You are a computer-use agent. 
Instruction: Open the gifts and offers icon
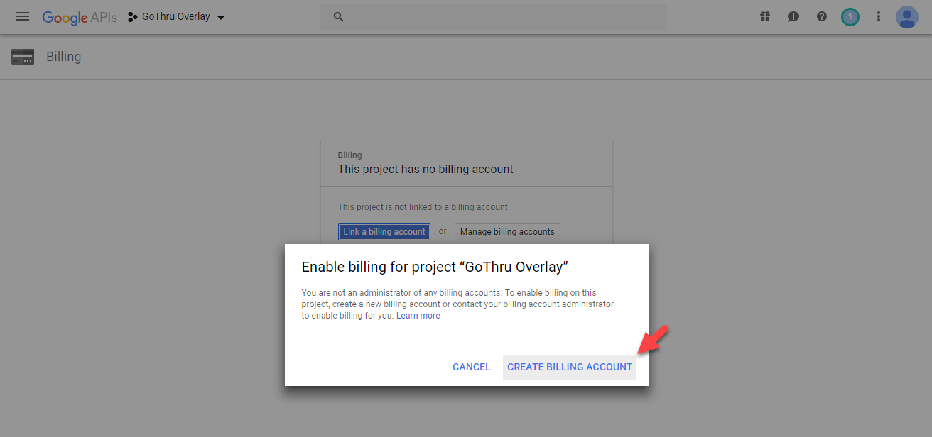coord(765,16)
